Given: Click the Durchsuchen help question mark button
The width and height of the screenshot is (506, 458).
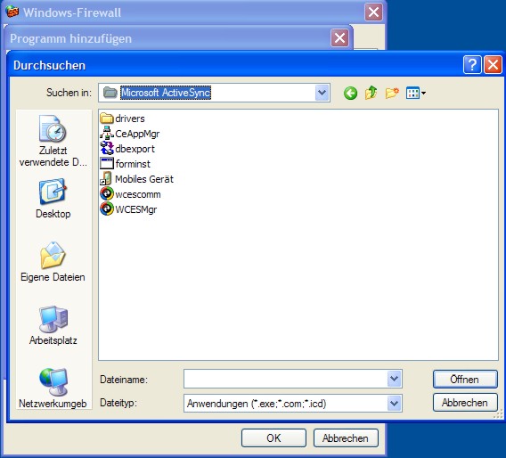Looking at the screenshot, I should coord(472,65).
